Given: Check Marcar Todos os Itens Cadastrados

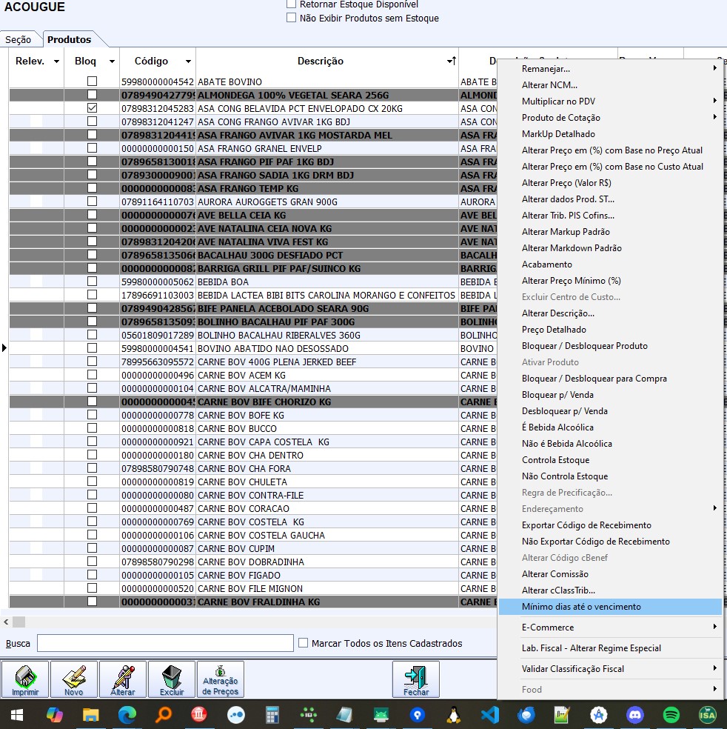Looking at the screenshot, I should tap(303, 643).
